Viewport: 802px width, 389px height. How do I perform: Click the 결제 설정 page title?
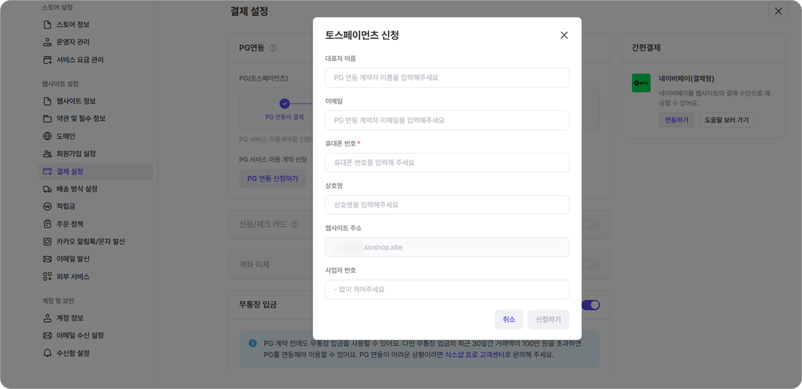(249, 11)
